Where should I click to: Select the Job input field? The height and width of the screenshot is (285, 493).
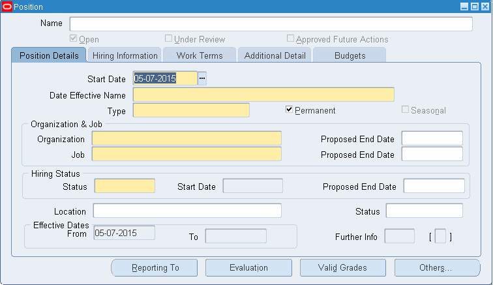pyautogui.click(x=187, y=154)
